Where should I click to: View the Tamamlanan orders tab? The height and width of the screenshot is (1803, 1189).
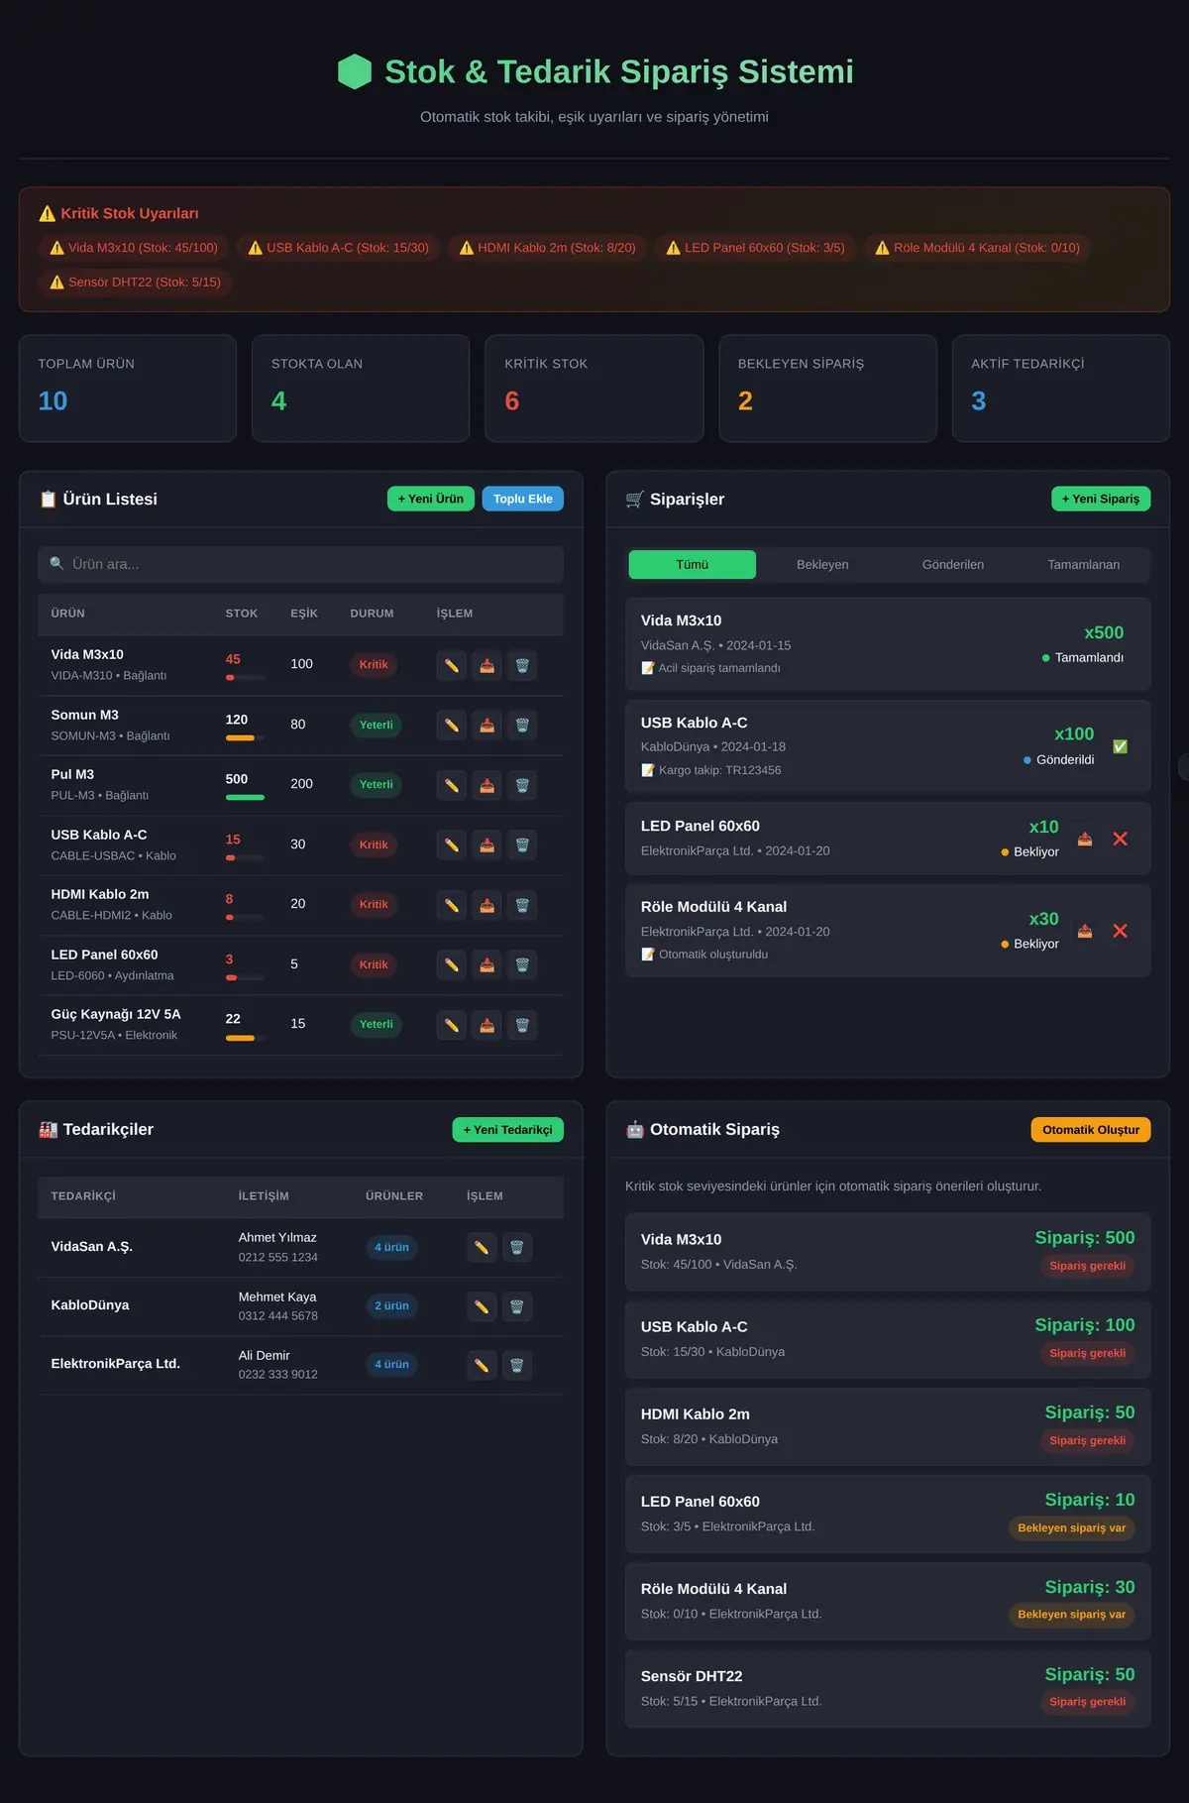[x=1084, y=565]
